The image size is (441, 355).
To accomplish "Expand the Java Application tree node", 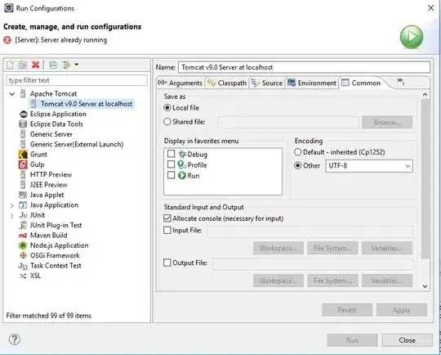I will pyautogui.click(x=11, y=205).
